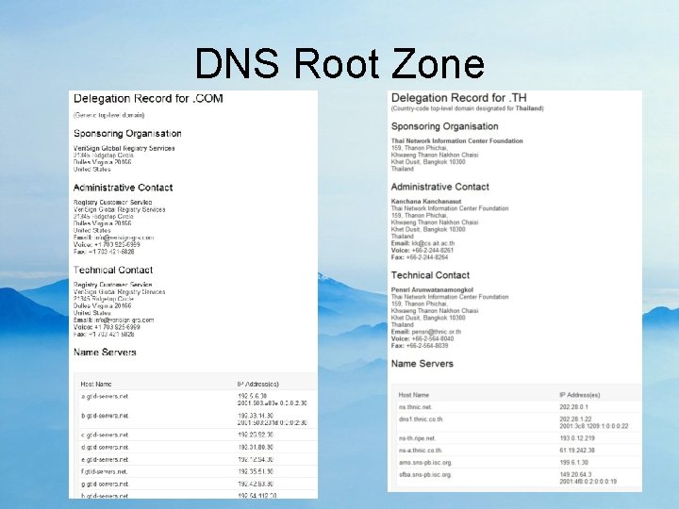Click host 'g.gtld-servers.net'

point(105,484)
